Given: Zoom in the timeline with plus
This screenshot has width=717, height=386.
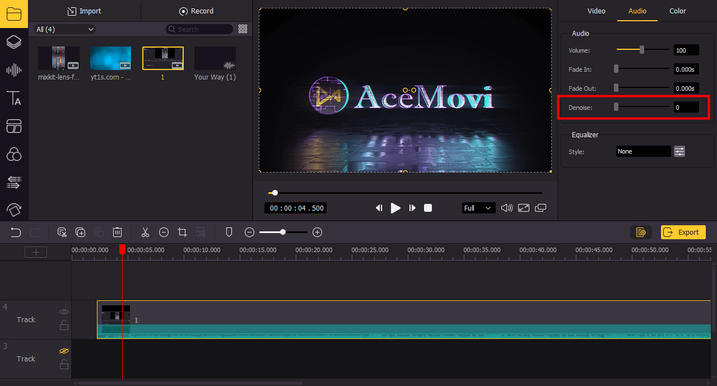Looking at the screenshot, I should (317, 232).
